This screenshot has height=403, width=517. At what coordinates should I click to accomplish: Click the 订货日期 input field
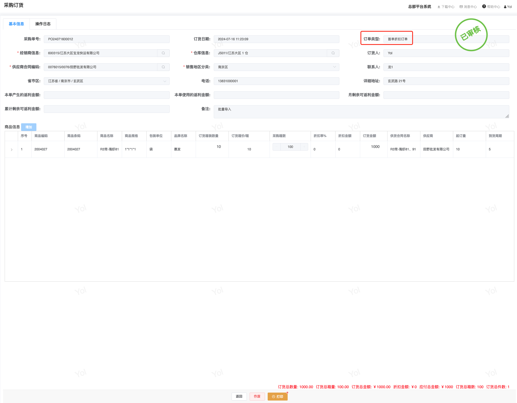(x=276, y=39)
